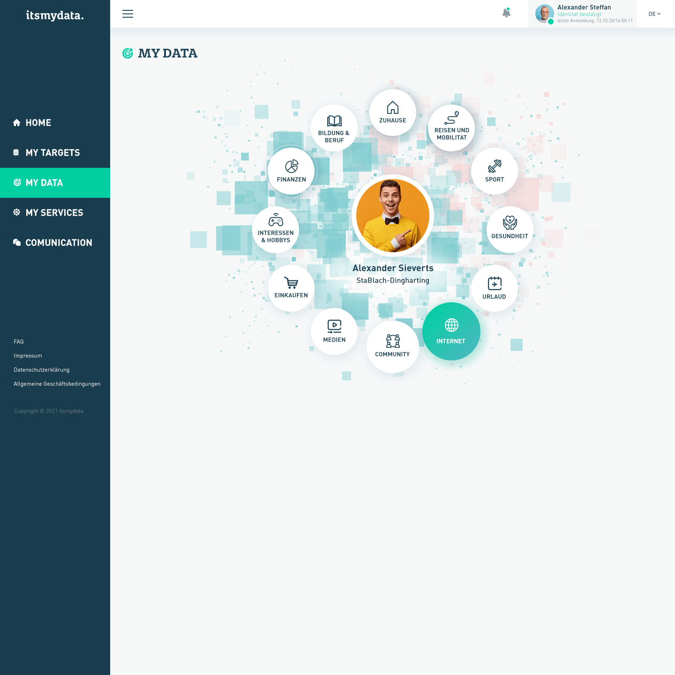Open Reisen und Mobilität category

451,128
